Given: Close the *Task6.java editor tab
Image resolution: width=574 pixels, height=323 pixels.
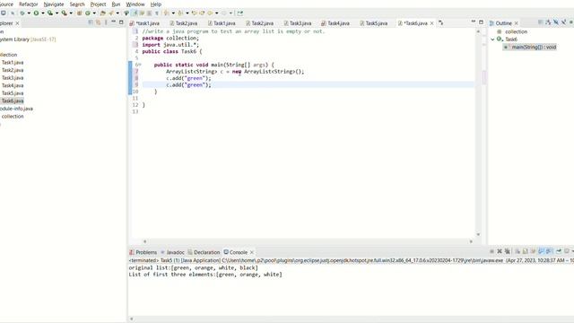Looking at the screenshot, I should click(432, 23).
